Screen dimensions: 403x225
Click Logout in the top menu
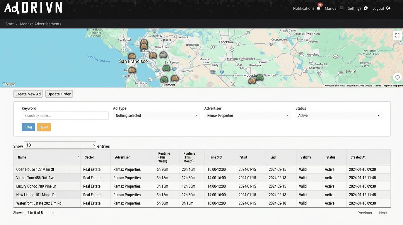pyautogui.click(x=378, y=8)
